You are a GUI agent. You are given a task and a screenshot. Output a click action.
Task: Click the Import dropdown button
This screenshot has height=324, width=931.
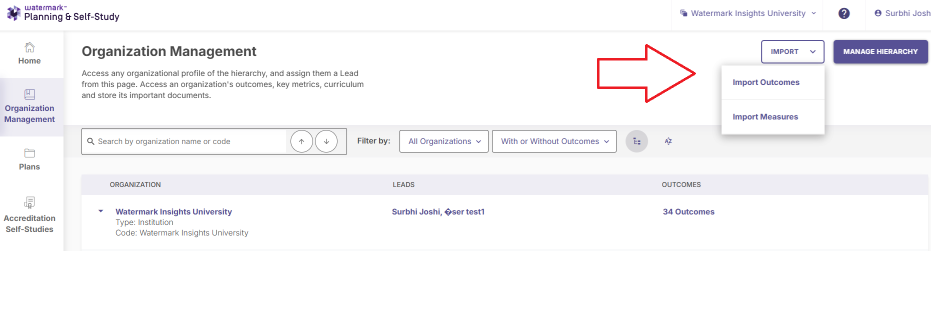pyautogui.click(x=792, y=51)
